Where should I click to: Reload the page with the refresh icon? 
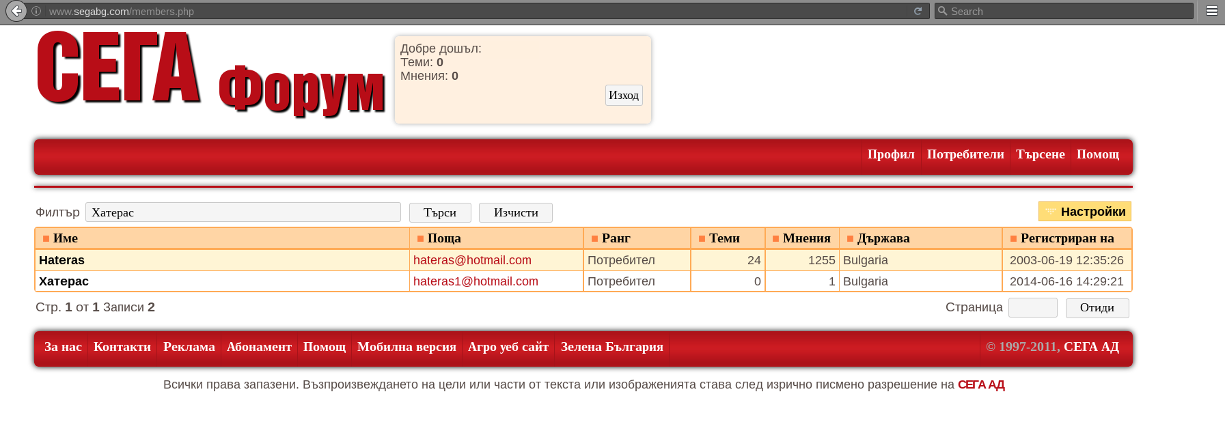point(918,11)
